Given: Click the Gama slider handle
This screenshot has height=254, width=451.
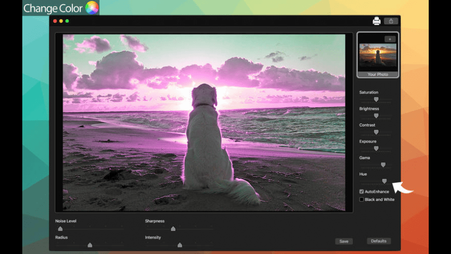Looking at the screenshot, I should pyautogui.click(x=383, y=165).
